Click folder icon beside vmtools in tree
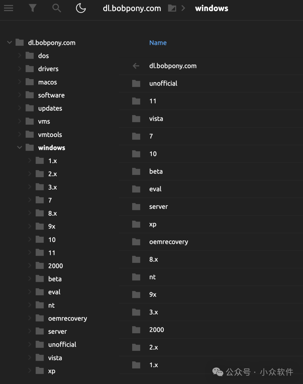Viewport: 303px width, 384px height. [30, 135]
